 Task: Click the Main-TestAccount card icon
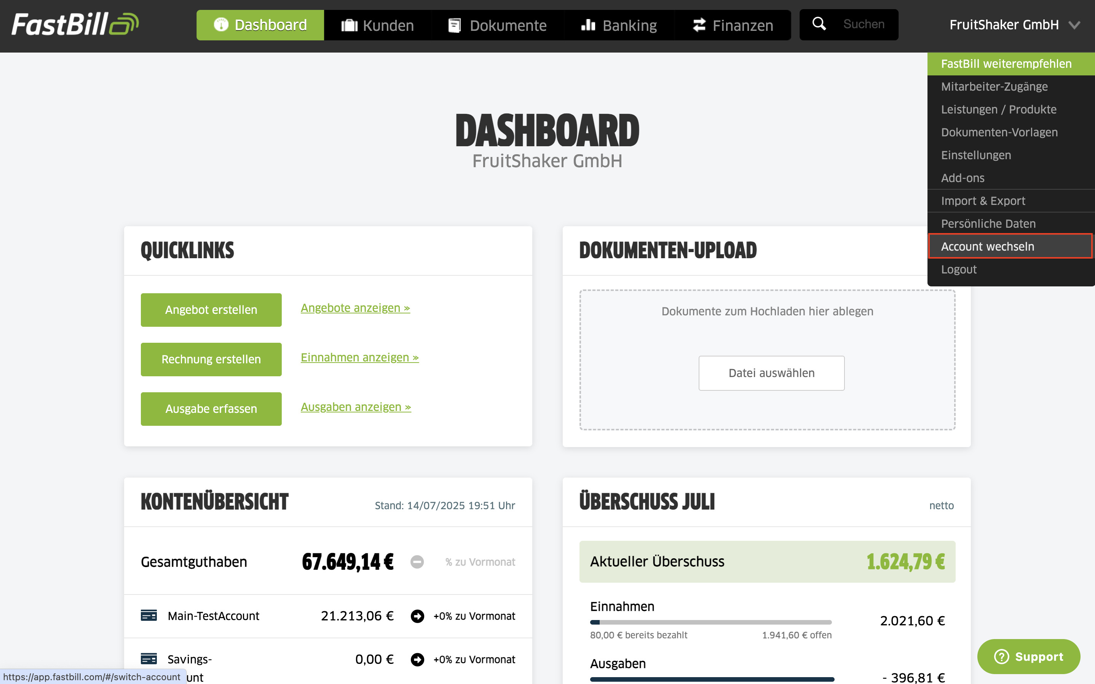click(149, 616)
